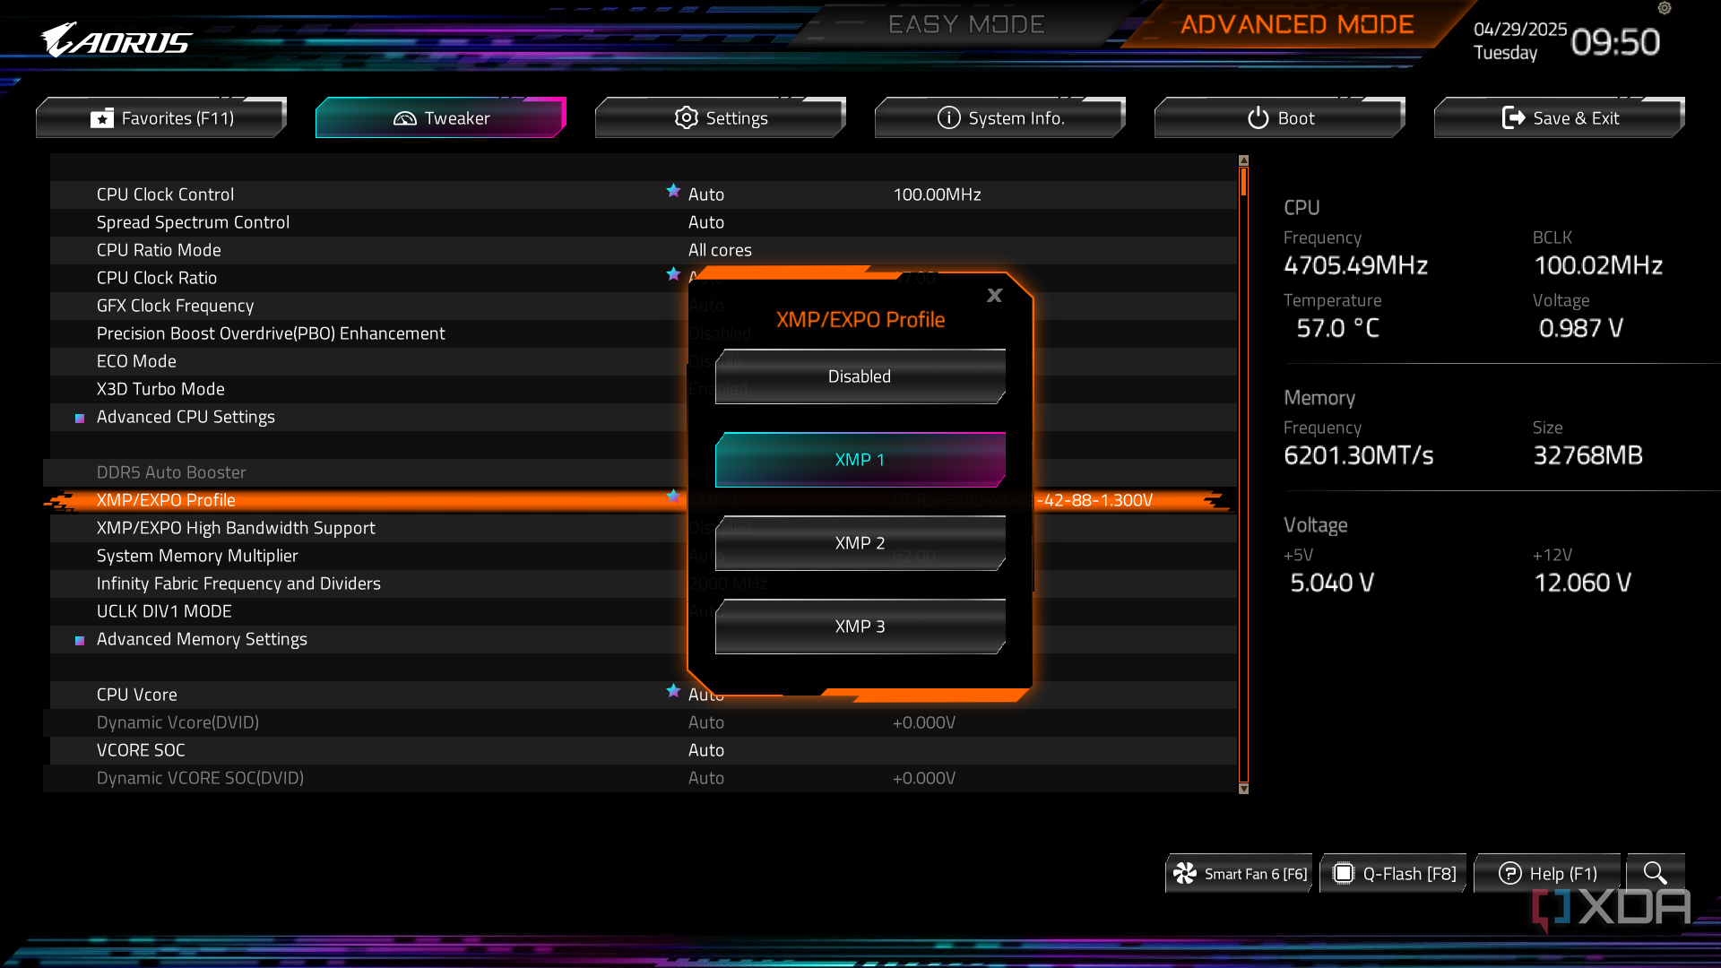Viewport: 1721px width, 968px height.
Task: Toggle favorite star for CPU Clock Control
Action: 673,191
